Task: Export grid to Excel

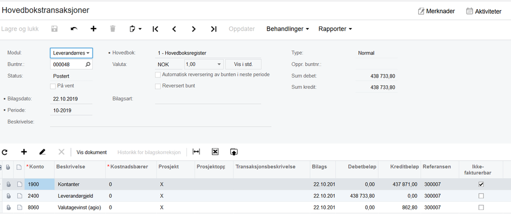Action: [x=215, y=152]
